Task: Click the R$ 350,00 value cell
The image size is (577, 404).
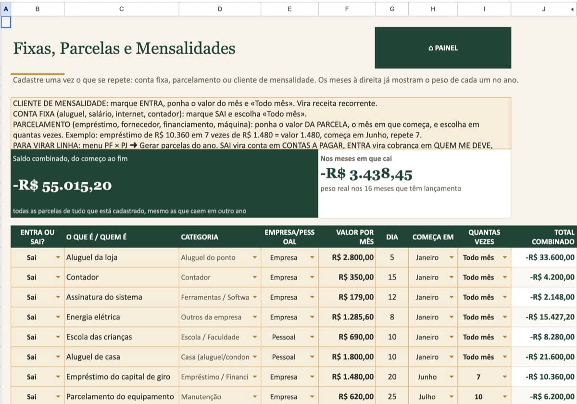Action: pos(347,277)
